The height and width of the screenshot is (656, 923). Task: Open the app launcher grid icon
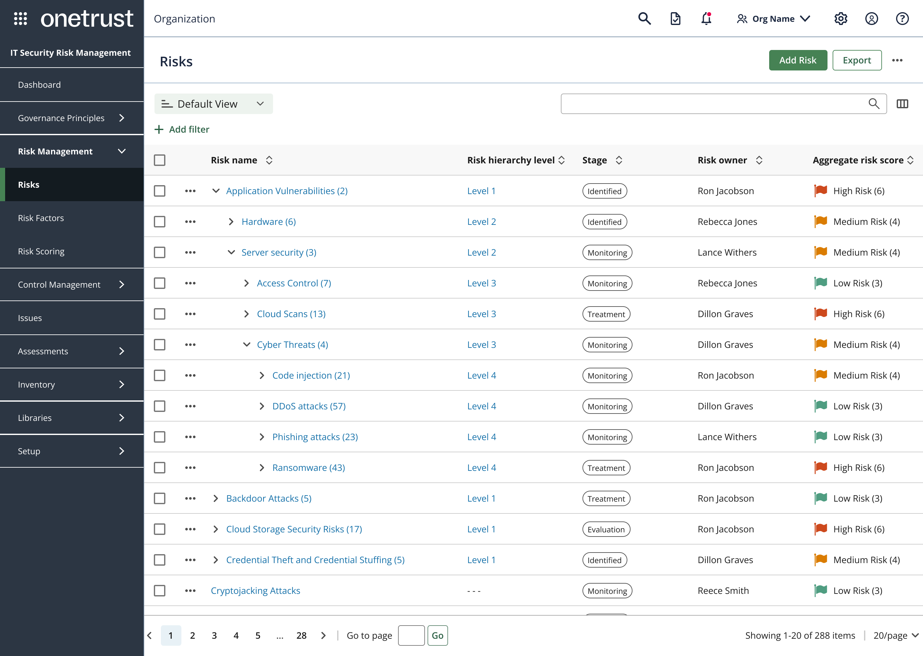point(20,19)
